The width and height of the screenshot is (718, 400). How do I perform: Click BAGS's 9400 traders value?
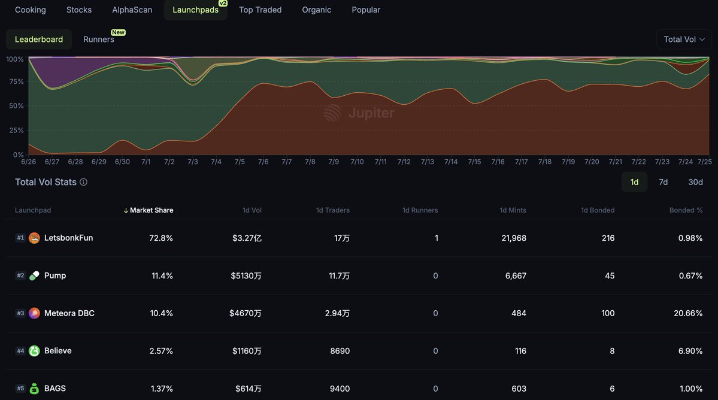(340, 389)
